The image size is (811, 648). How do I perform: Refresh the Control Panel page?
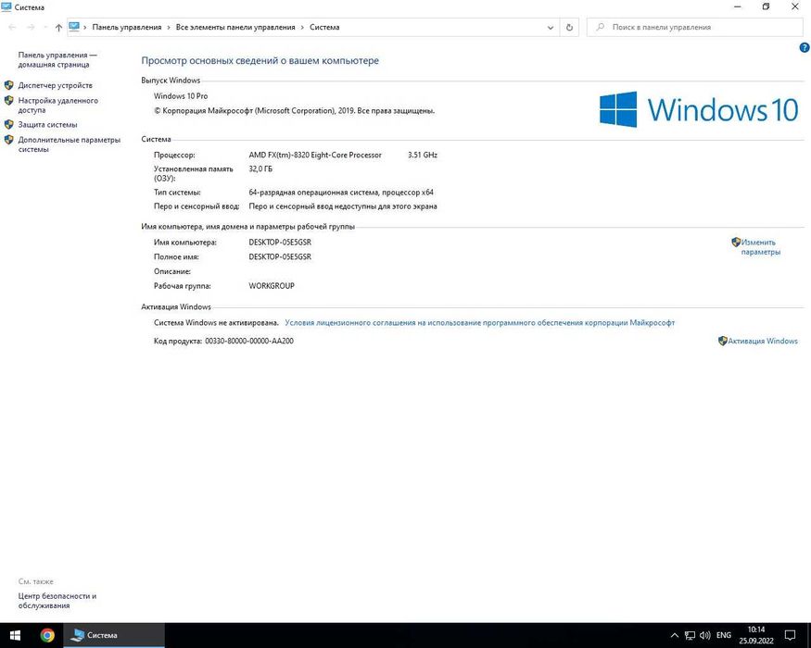click(569, 28)
